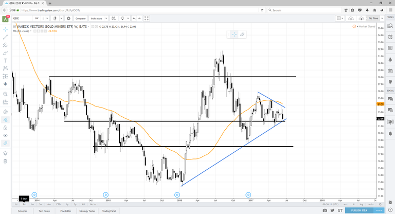The width and height of the screenshot is (395, 214).
Task: Open the Indicators dialog
Action: coord(97,19)
